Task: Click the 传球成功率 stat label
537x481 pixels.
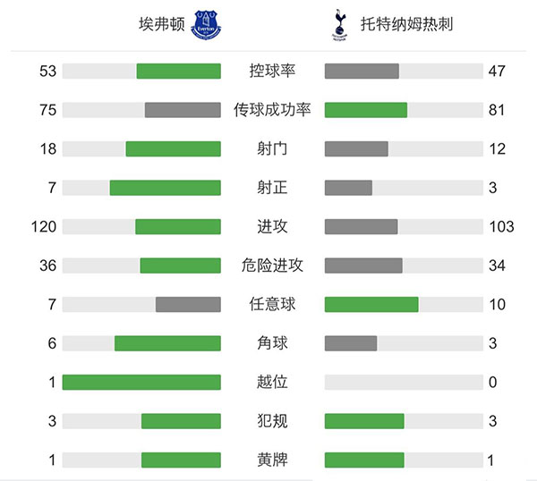Action: [272, 110]
